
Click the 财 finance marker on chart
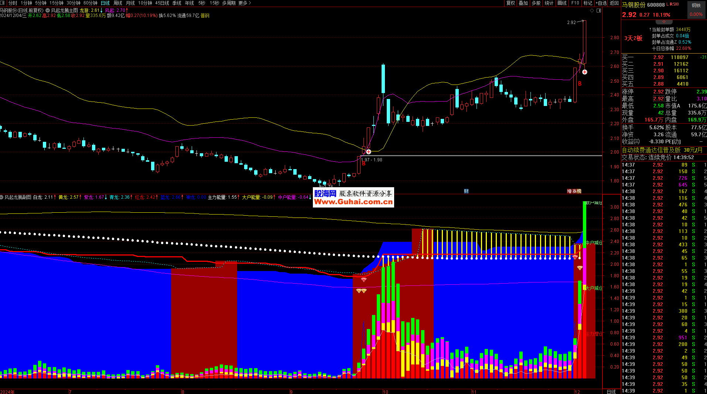[x=466, y=191]
